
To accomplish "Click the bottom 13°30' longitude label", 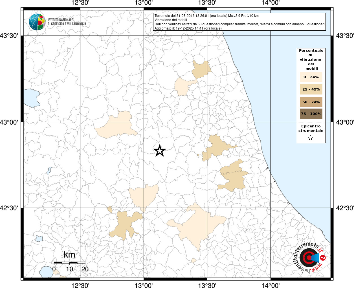I will pyautogui.click(x=207, y=285).
